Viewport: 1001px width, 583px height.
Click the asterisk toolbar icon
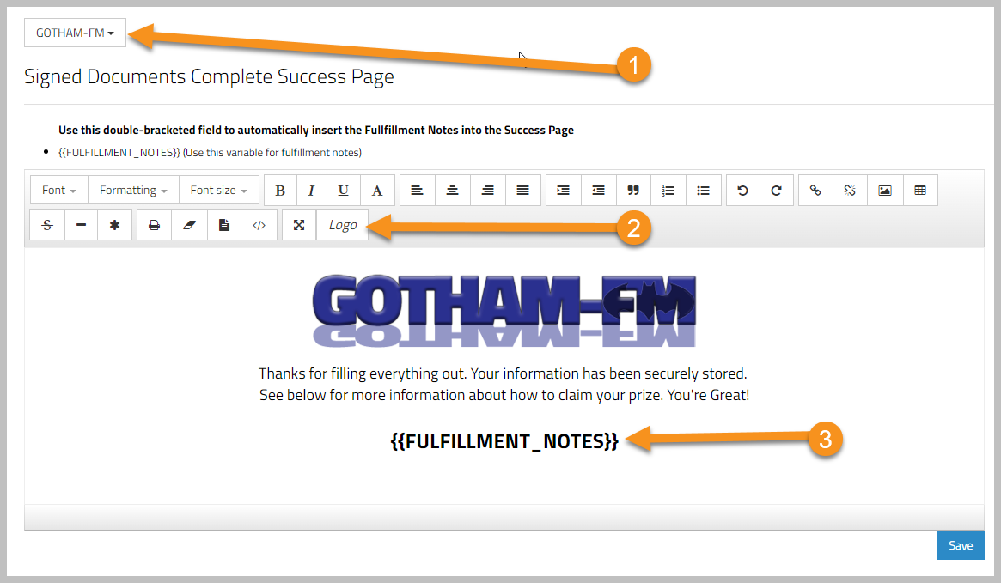coord(115,224)
